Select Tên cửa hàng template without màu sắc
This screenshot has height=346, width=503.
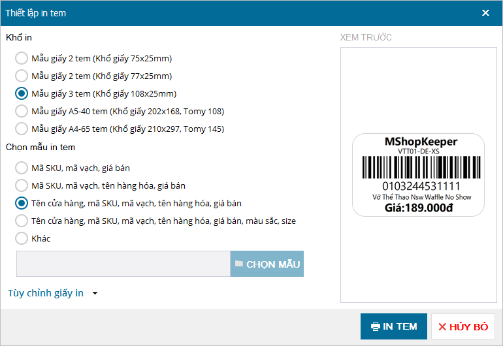(x=22, y=203)
